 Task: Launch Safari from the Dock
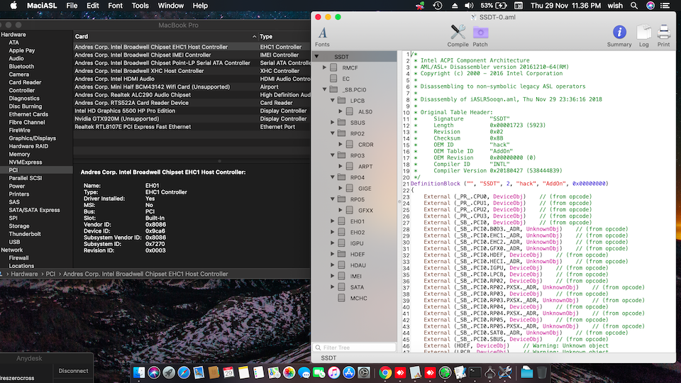click(x=184, y=372)
